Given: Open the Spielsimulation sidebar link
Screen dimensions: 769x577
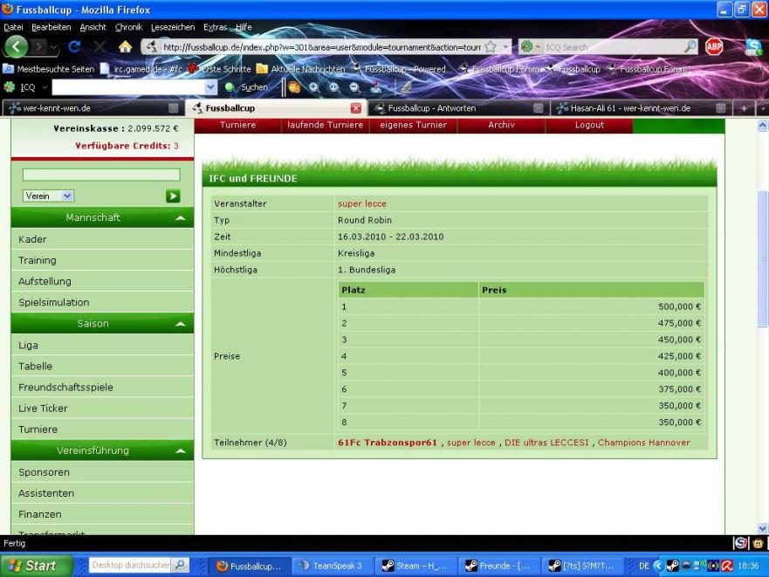Looking at the screenshot, I should pyautogui.click(x=54, y=303).
